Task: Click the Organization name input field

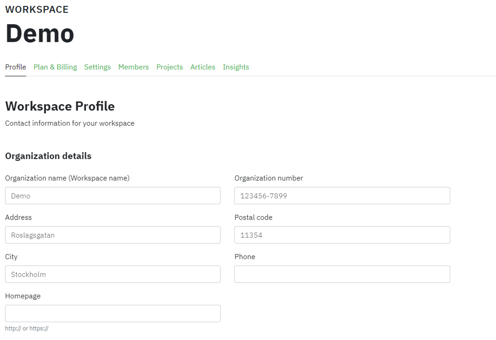Action: click(113, 196)
